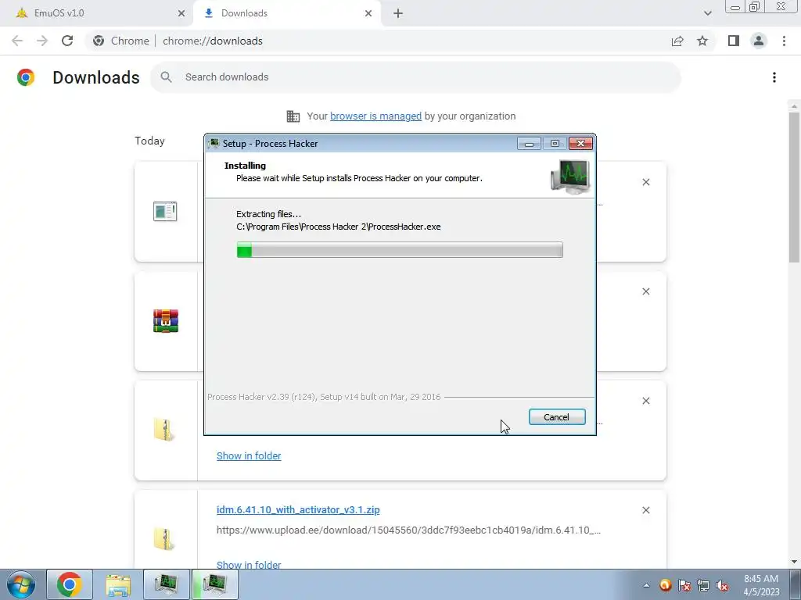Click the search magnifier icon
Screen dimensions: 801x600
pyautogui.click(x=166, y=77)
